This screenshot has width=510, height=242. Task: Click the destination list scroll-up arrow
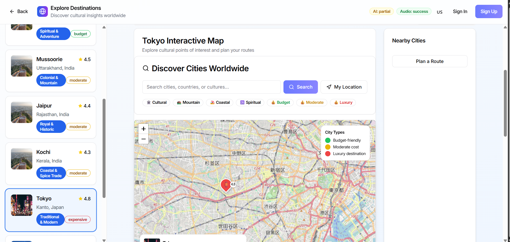[x=104, y=27]
